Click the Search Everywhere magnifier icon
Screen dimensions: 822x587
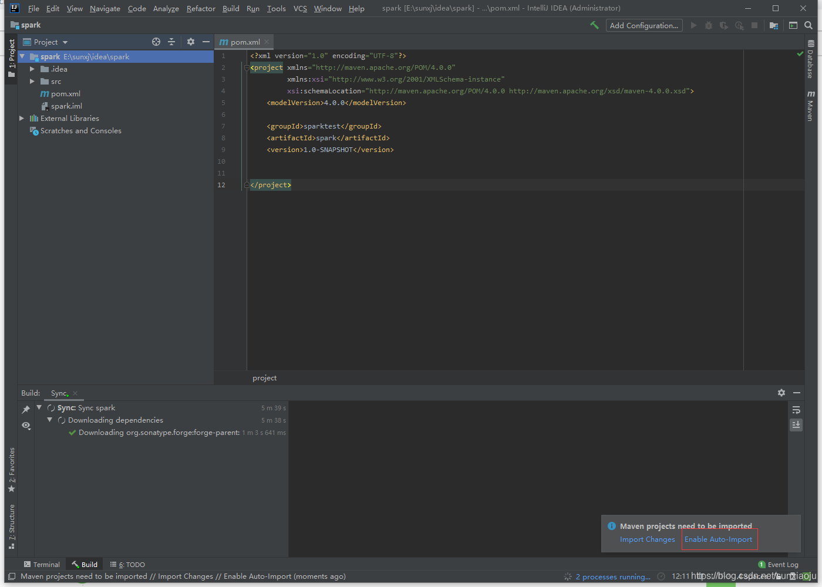808,25
